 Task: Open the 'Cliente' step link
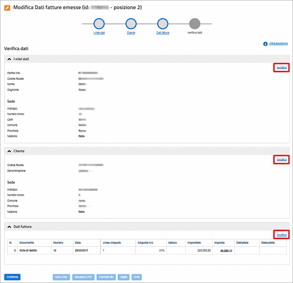tap(131, 33)
